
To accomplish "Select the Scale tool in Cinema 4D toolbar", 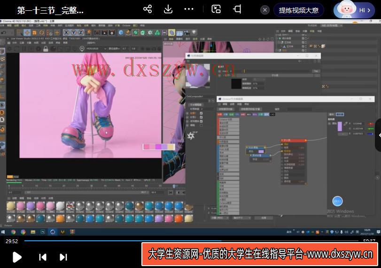I will tap(34, 32).
